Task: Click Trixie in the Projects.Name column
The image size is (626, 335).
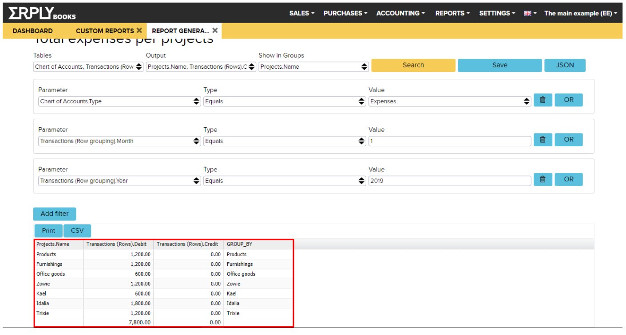Action: click(x=43, y=313)
